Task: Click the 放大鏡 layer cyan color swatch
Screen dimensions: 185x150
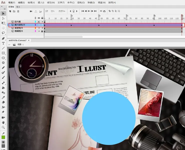Action: (x=35, y=22)
